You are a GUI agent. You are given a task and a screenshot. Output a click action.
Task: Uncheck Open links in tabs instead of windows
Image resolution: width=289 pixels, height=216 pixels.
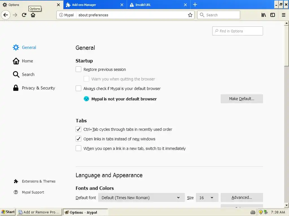click(78, 139)
